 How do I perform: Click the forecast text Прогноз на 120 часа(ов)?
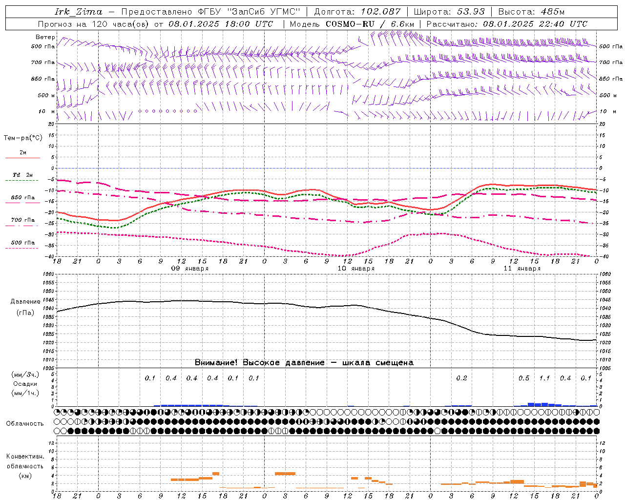pyautogui.click(x=94, y=24)
